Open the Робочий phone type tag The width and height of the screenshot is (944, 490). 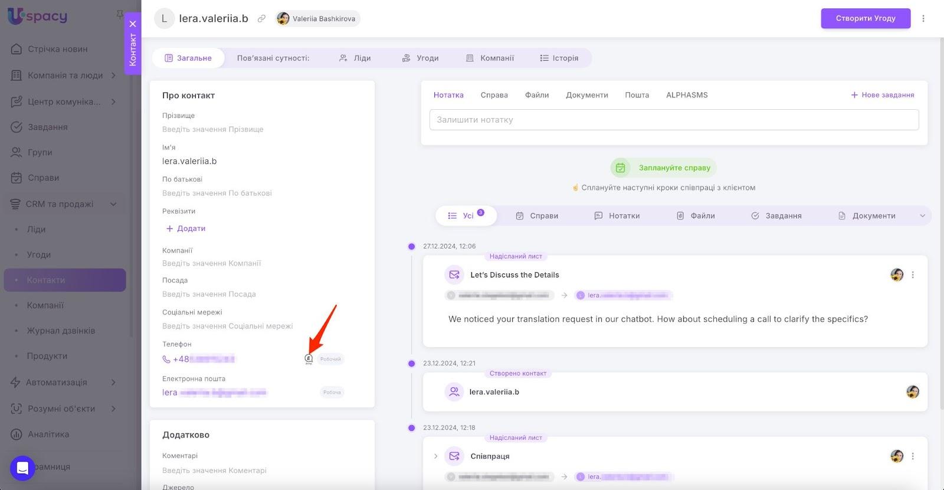pos(330,359)
